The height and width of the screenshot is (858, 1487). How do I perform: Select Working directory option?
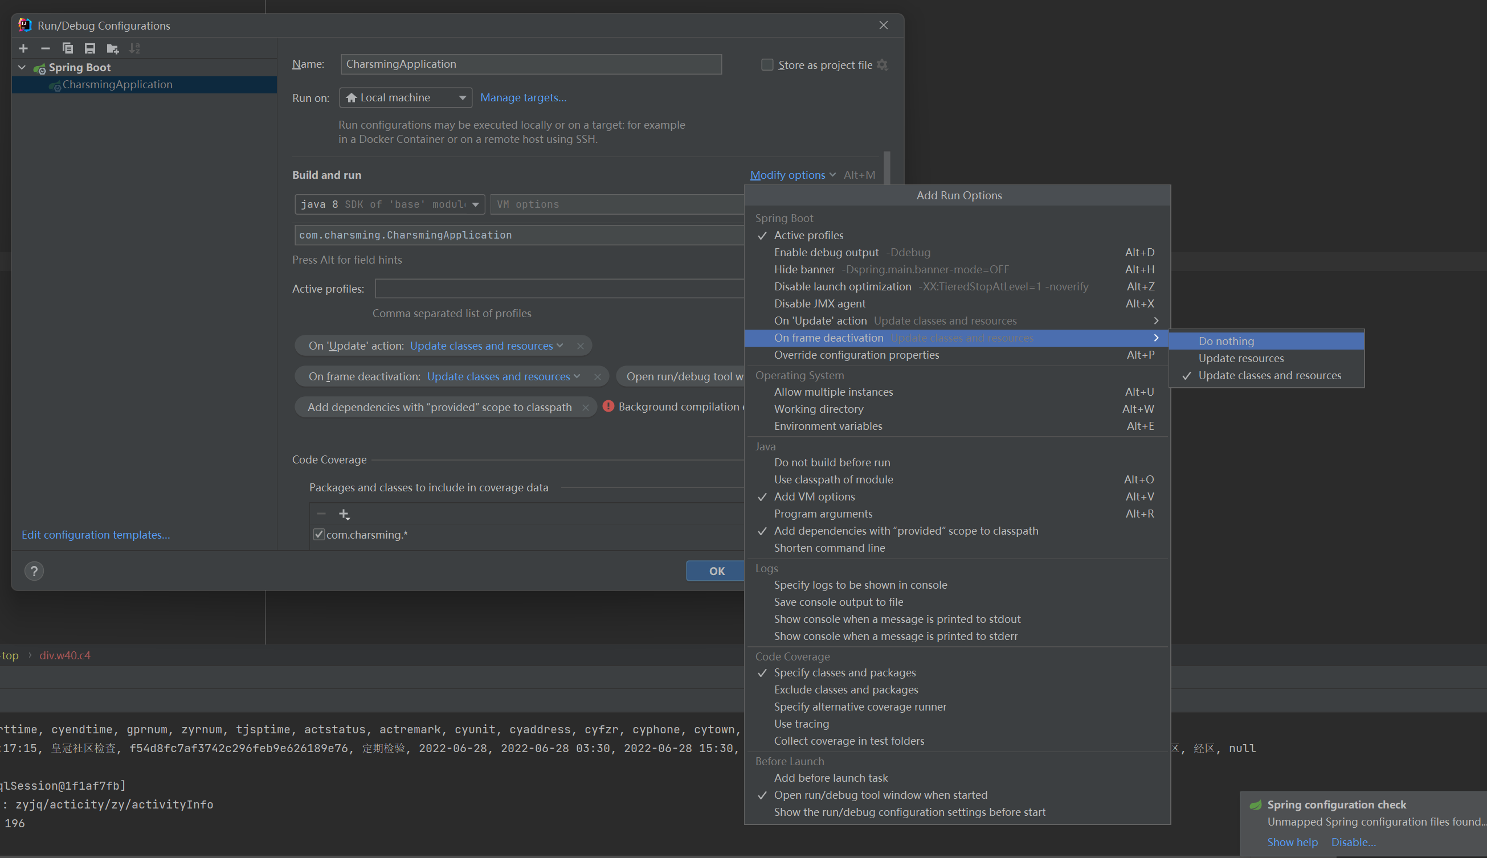click(957, 409)
